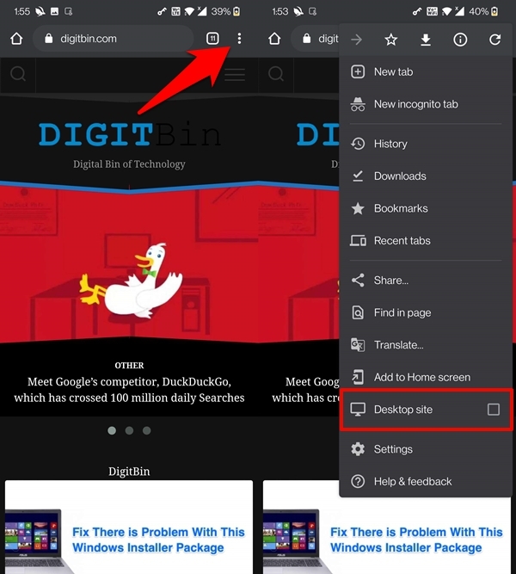The width and height of the screenshot is (516, 574).
Task: Choose Share... menu option
Action: click(x=425, y=280)
